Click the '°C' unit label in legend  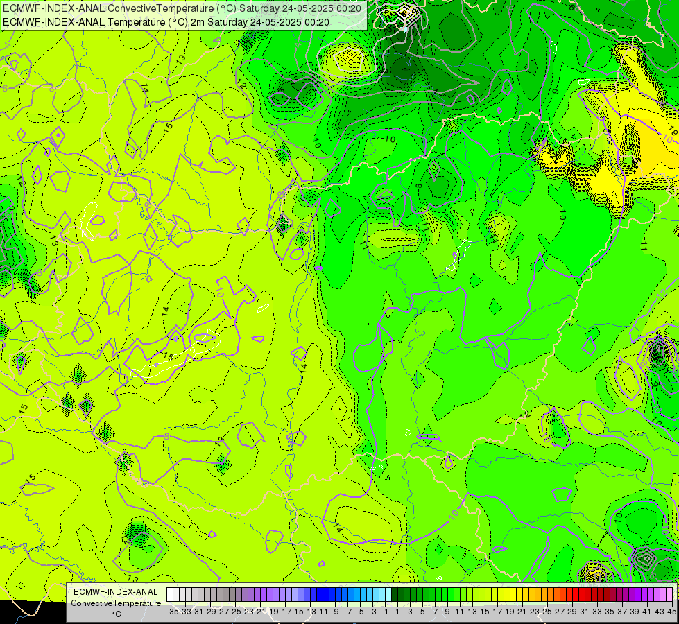click(x=116, y=614)
